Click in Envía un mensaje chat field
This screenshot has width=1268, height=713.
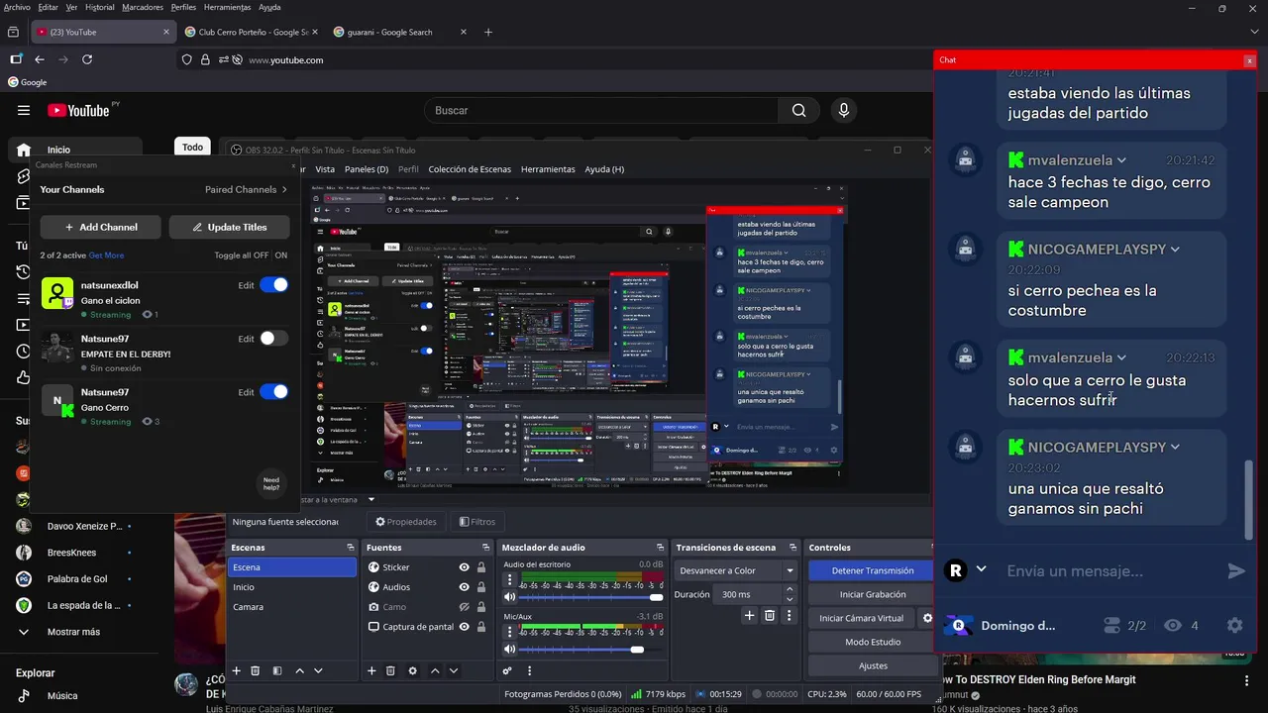pyautogui.click(x=1109, y=570)
